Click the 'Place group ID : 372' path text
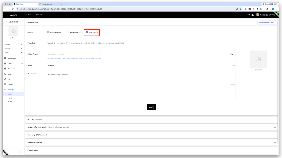This screenshot has width=282, height=158. pos(106,43)
